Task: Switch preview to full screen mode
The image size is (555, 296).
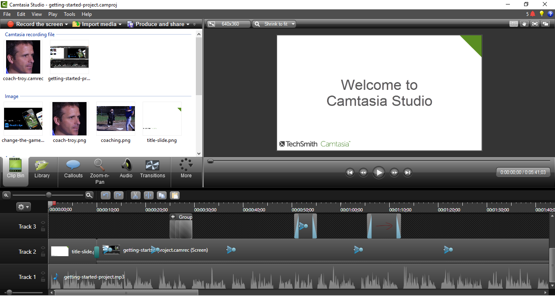Action: pos(535,24)
